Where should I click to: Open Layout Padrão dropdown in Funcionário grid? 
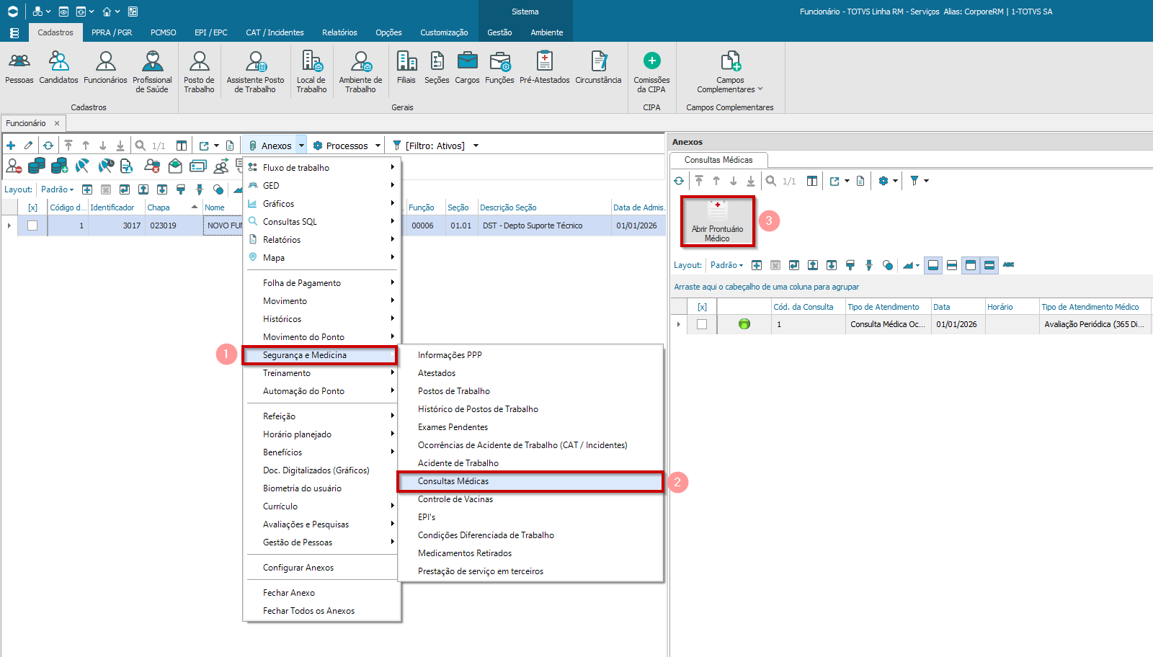(57, 189)
